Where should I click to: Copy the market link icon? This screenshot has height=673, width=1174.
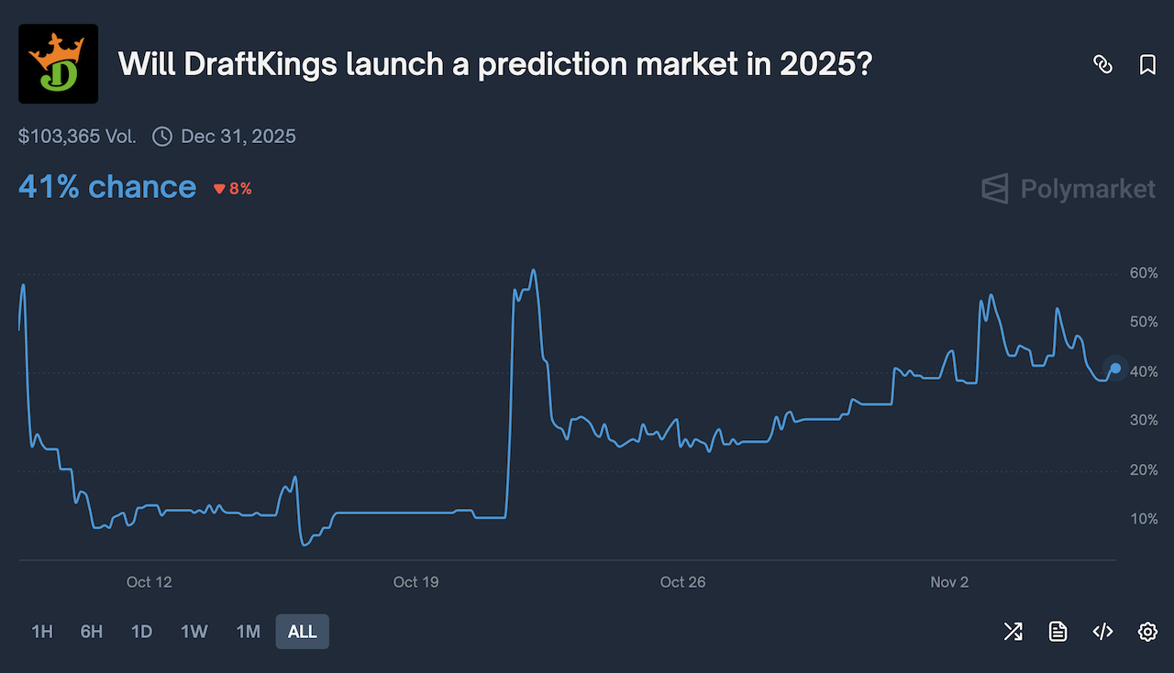(x=1102, y=65)
